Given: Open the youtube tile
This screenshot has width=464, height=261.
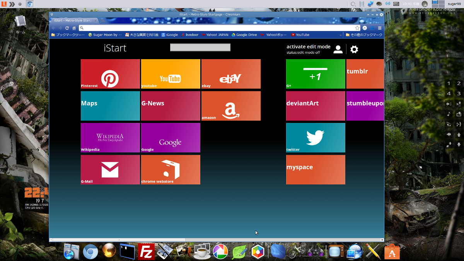Looking at the screenshot, I should pyautogui.click(x=171, y=74).
